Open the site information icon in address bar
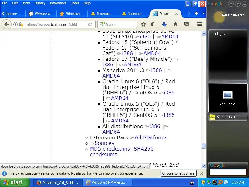 click(15, 25)
